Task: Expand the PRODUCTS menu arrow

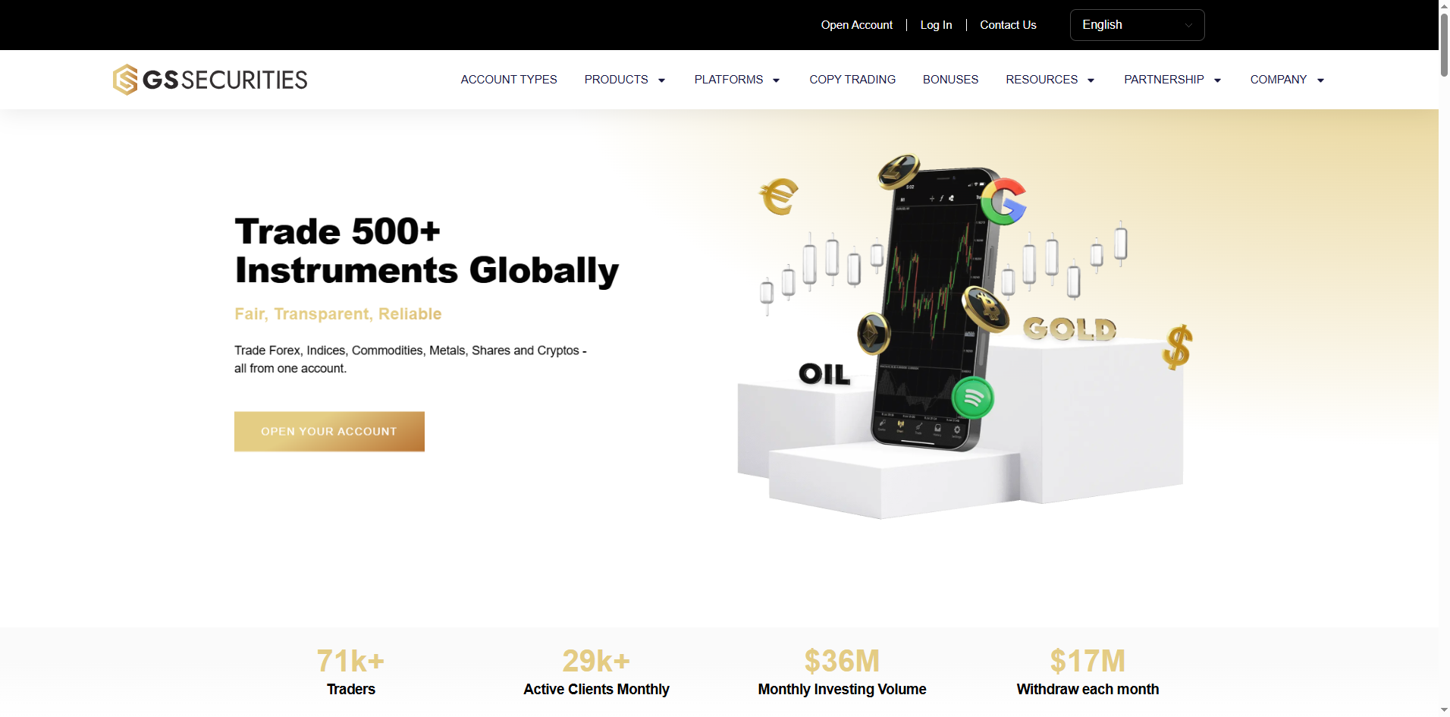Action: [661, 80]
